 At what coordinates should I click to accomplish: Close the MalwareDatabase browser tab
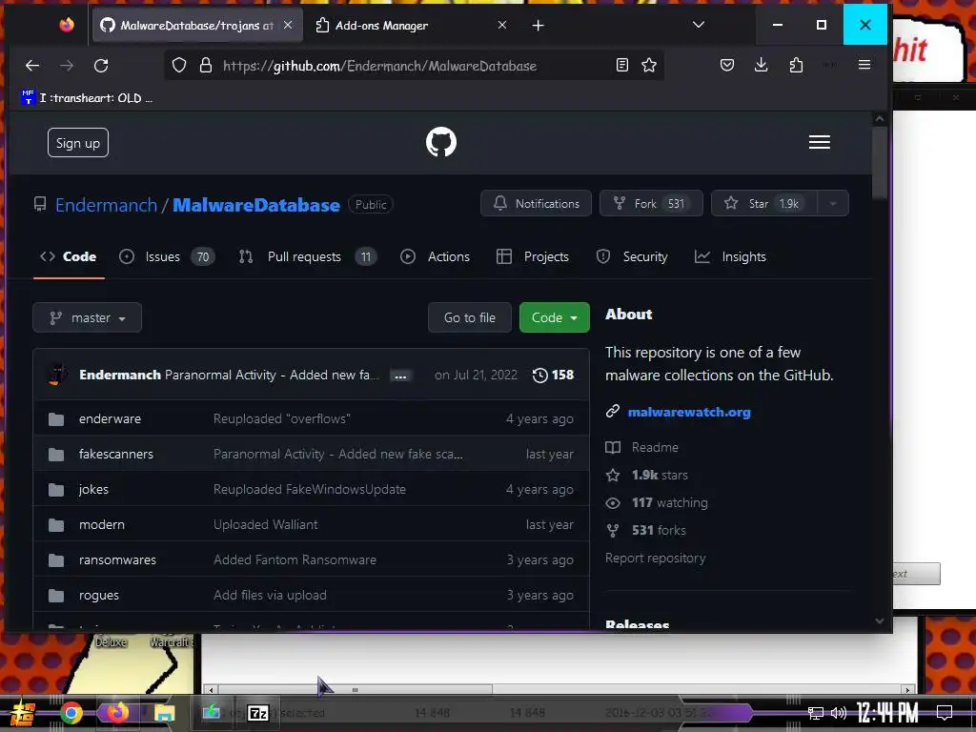coord(288,25)
